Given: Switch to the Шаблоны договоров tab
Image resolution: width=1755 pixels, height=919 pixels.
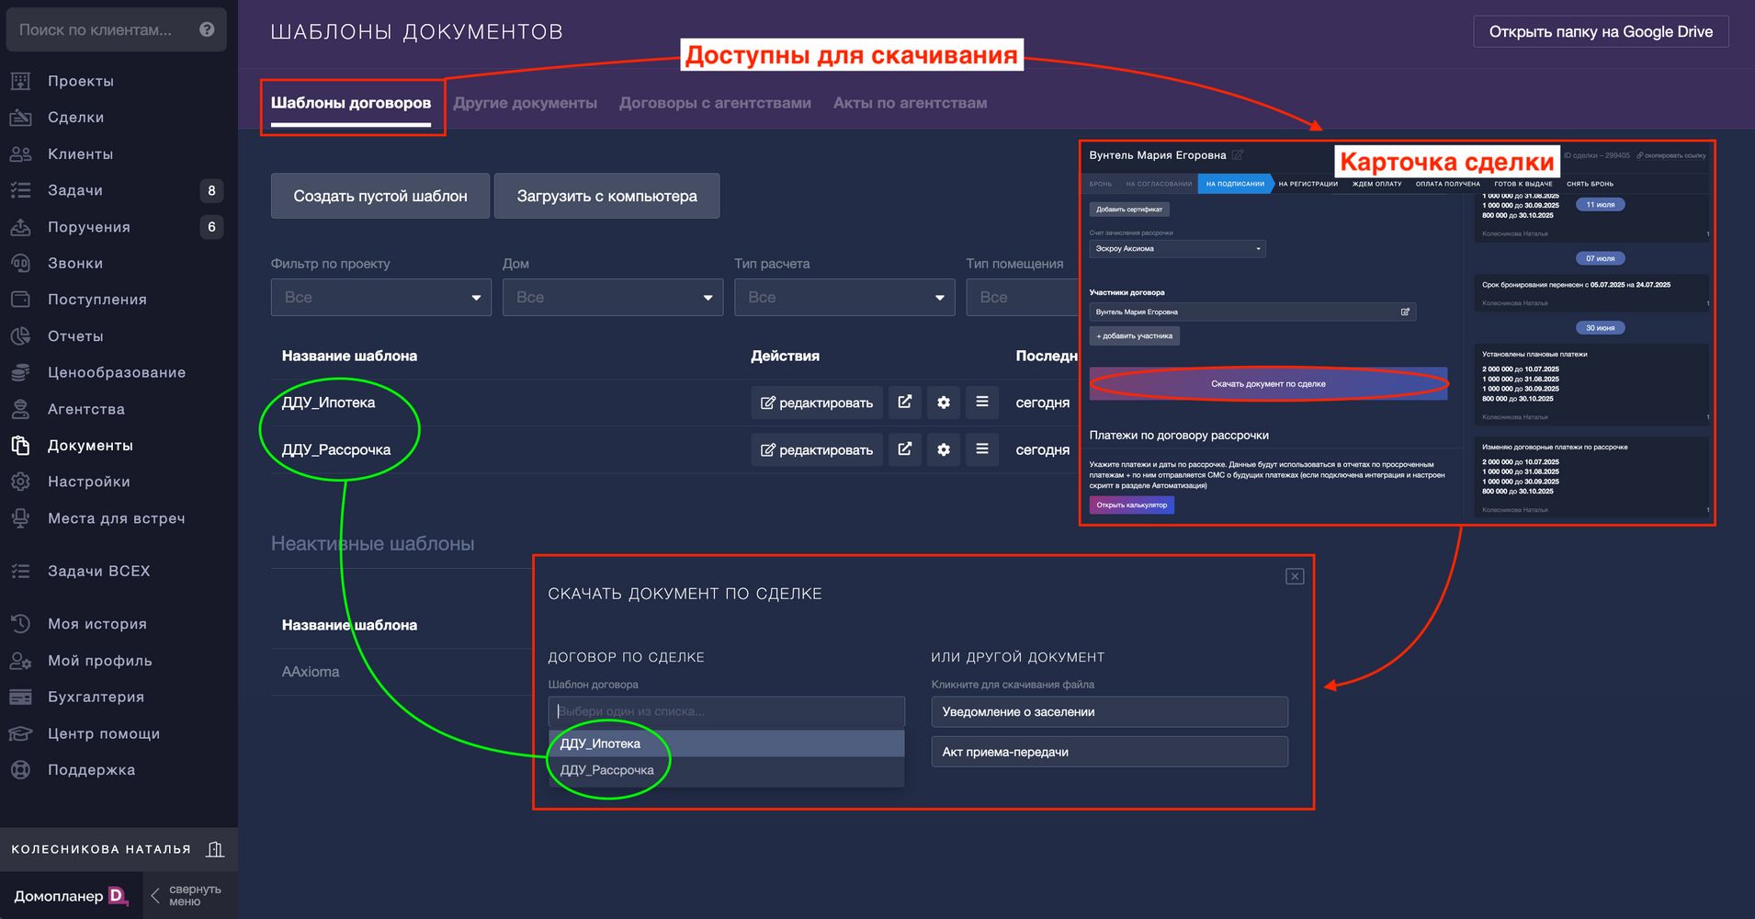Looking at the screenshot, I should [351, 103].
